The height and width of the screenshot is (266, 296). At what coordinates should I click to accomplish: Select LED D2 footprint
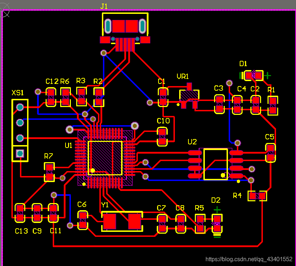pos(217,224)
